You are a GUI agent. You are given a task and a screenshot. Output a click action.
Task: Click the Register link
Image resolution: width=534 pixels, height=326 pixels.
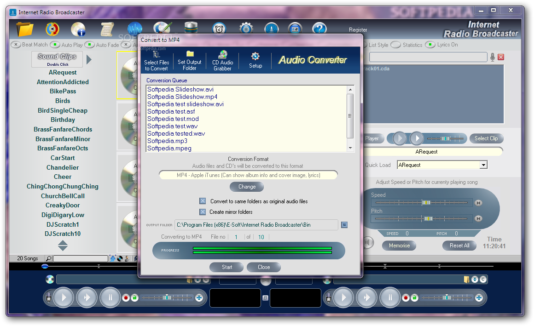(358, 30)
